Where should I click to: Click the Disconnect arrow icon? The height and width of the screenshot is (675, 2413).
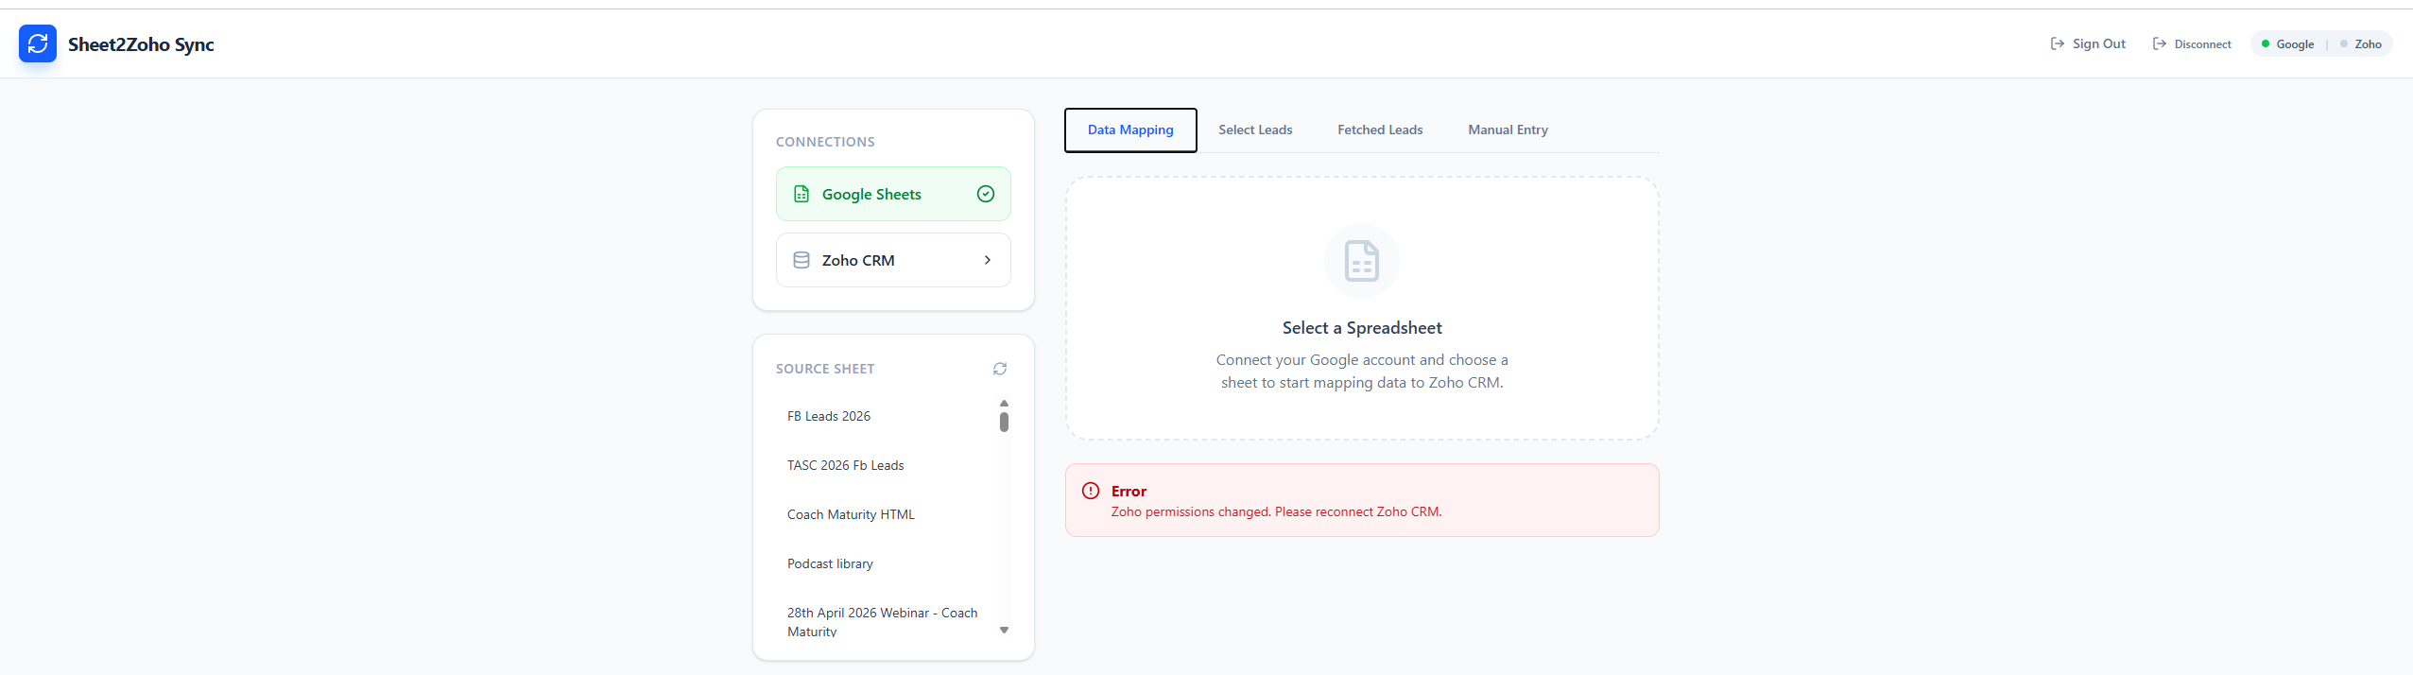click(x=2159, y=43)
